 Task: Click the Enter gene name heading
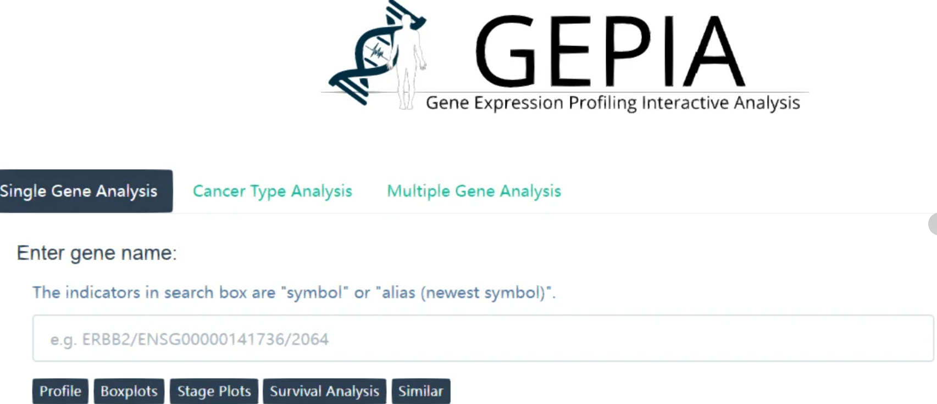[96, 253]
